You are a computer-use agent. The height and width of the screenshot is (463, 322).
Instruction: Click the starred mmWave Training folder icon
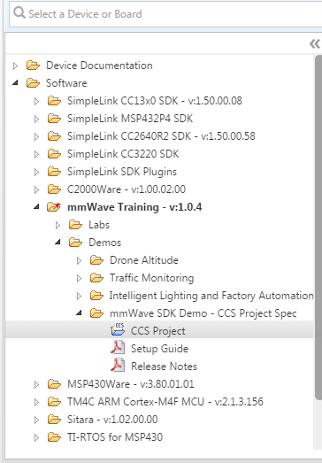point(54,206)
